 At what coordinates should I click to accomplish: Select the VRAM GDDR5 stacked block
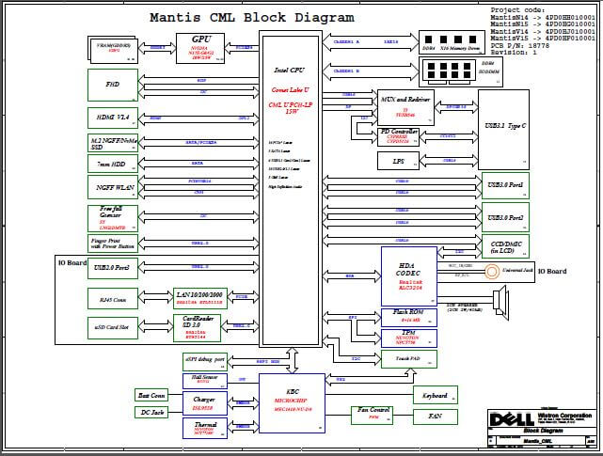coord(113,49)
